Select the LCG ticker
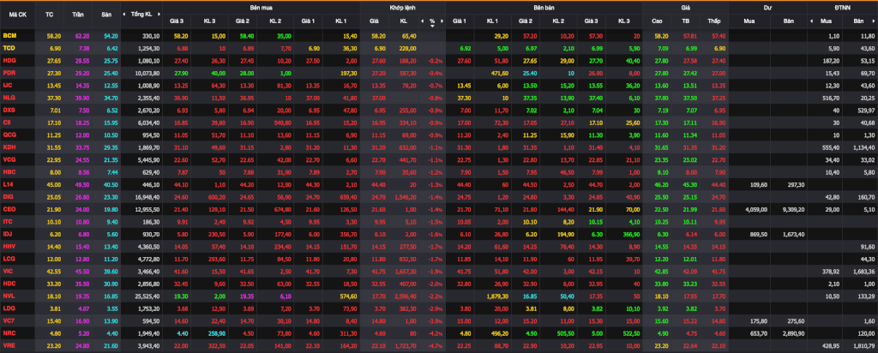878x353 pixels. tap(9, 259)
